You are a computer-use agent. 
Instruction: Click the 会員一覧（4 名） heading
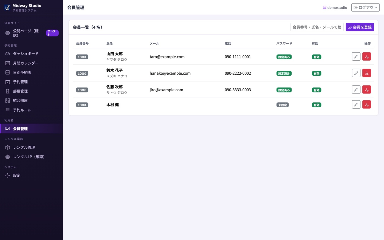(x=87, y=27)
